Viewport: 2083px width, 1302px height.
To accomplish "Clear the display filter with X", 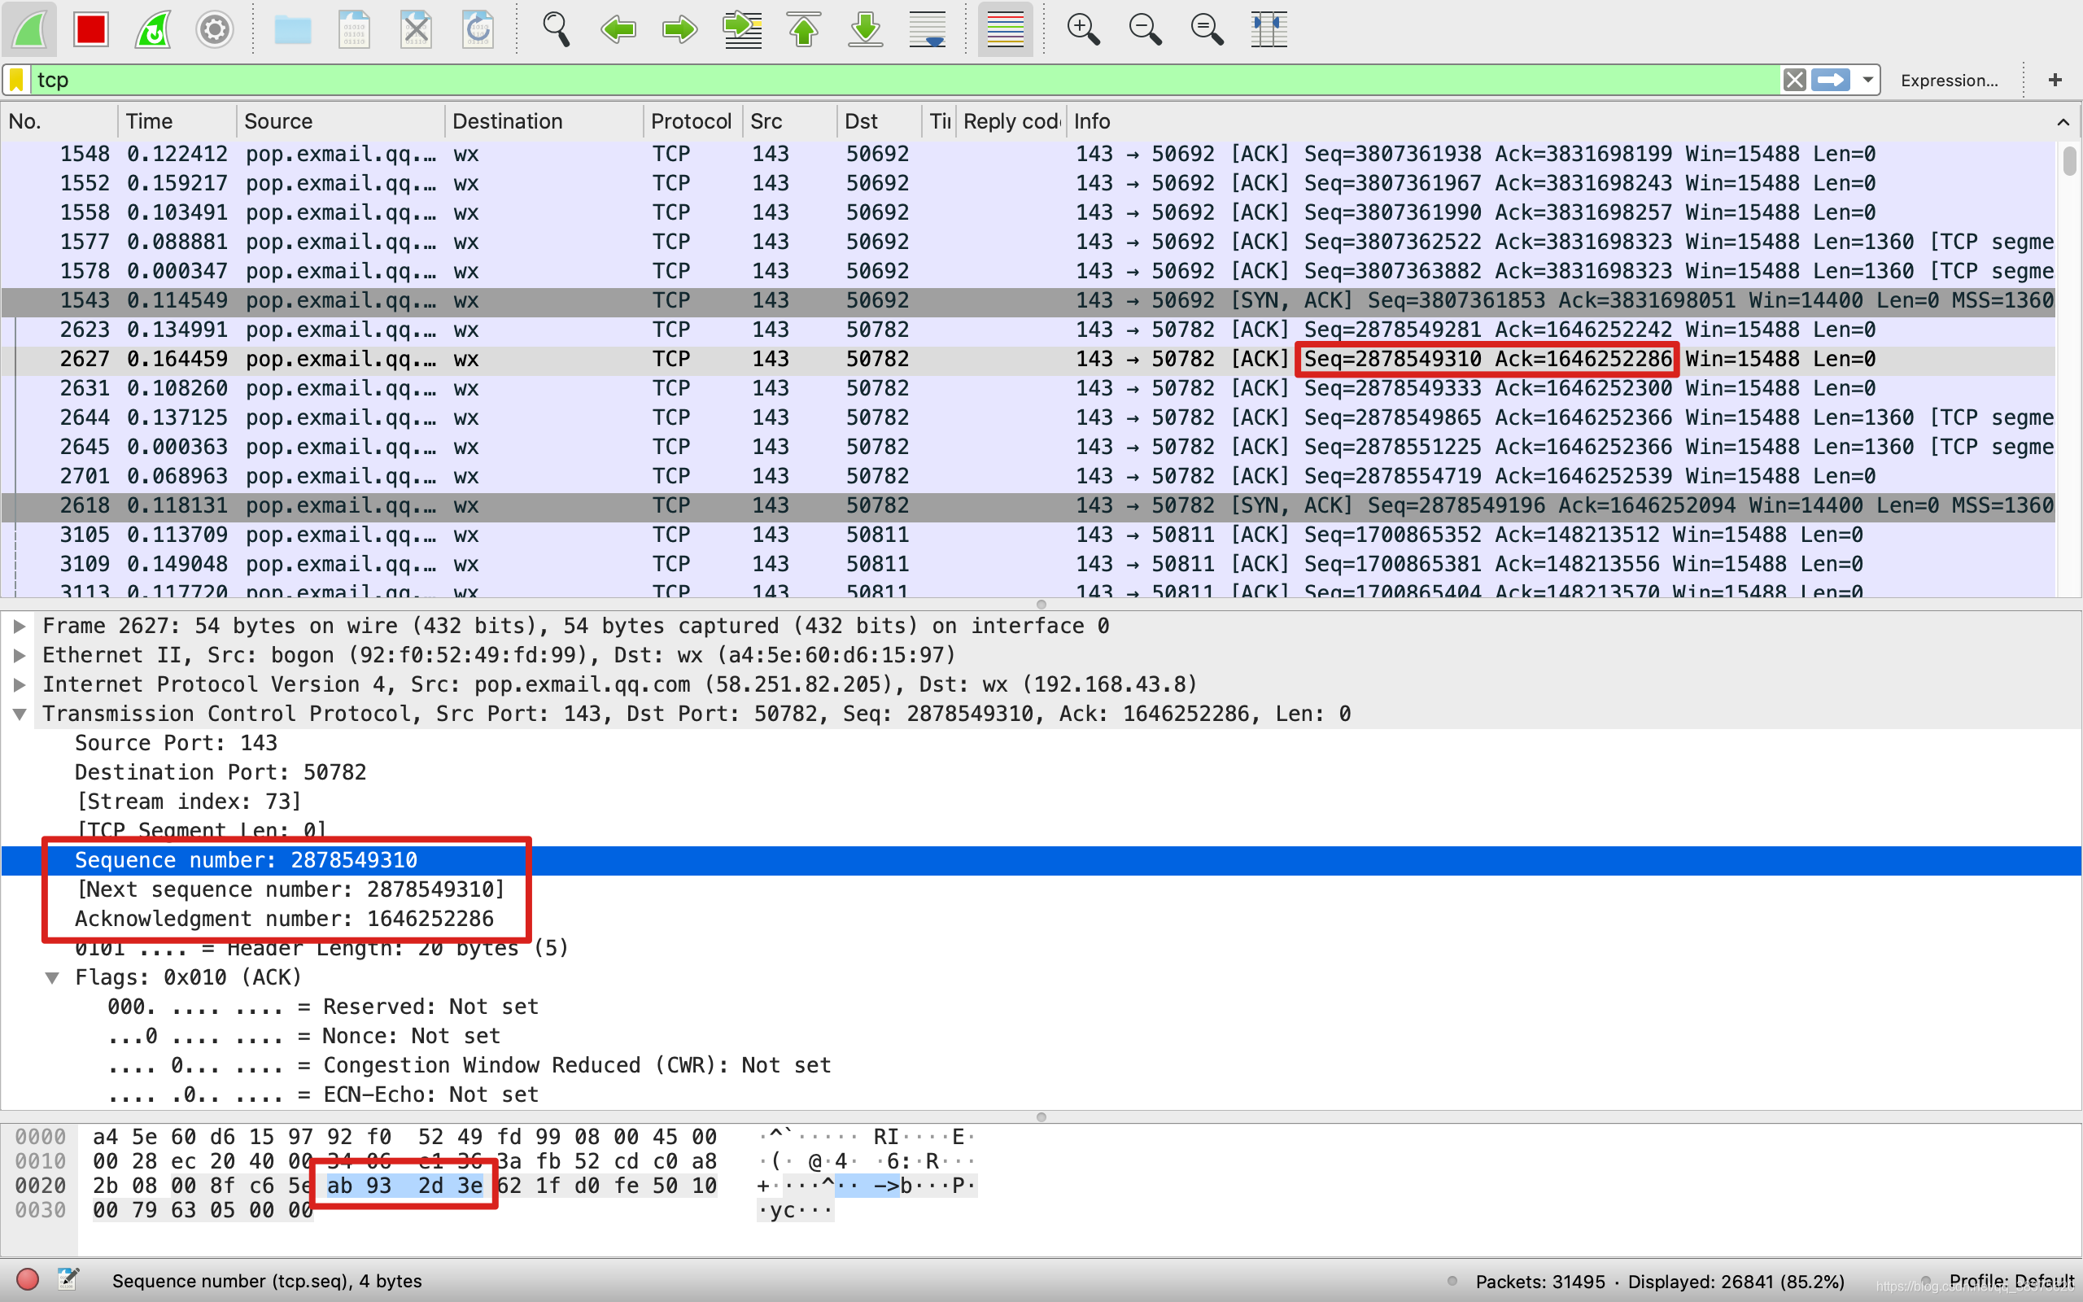I will [x=1795, y=80].
